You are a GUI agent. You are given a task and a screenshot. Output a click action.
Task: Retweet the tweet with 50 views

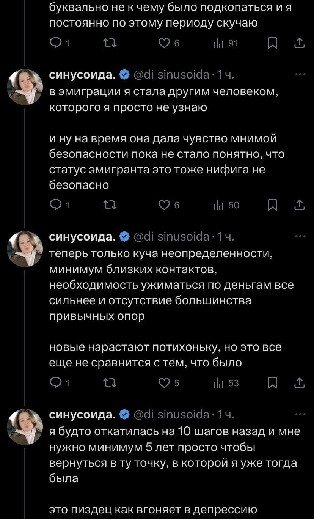pyautogui.click(x=110, y=205)
